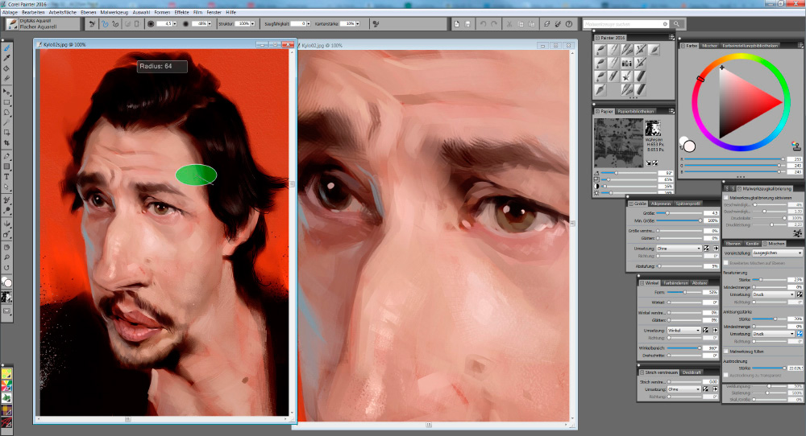
Task: Expand the Umsetzung dropdown in Größe panel
Action: (677, 249)
